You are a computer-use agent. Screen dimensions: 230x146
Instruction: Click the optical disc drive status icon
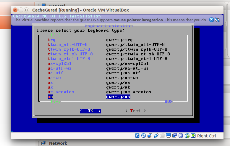point(143,136)
